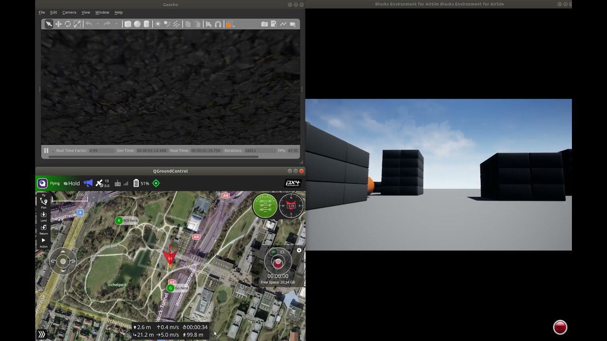
Task: Select the ROI here map option
Action: tap(126, 221)
